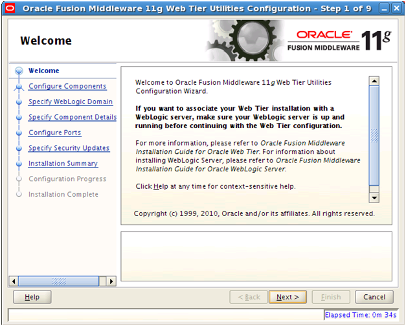
Task: Proceed with the Next button
Action: (288, 297)
